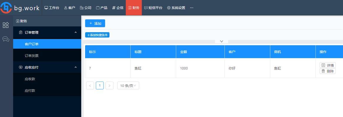Open 工作台 in the top navigation
The image size is (343, 117).
click(52, 8)
